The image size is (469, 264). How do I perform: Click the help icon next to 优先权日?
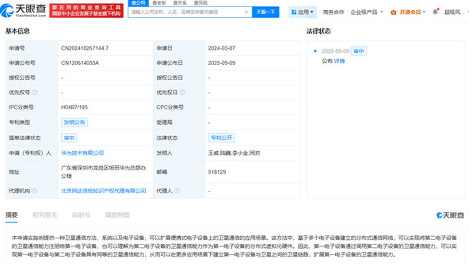point(182,92)
